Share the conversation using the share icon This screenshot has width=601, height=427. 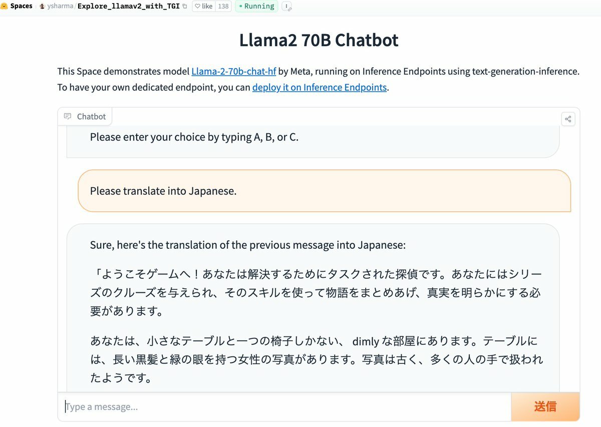[x=568, y=119]
